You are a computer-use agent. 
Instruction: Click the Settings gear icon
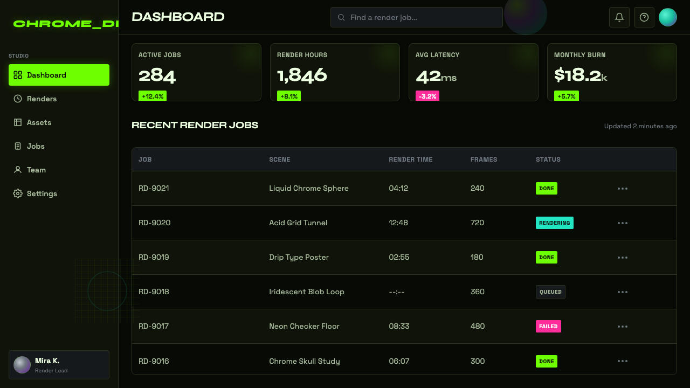[18, 193]
